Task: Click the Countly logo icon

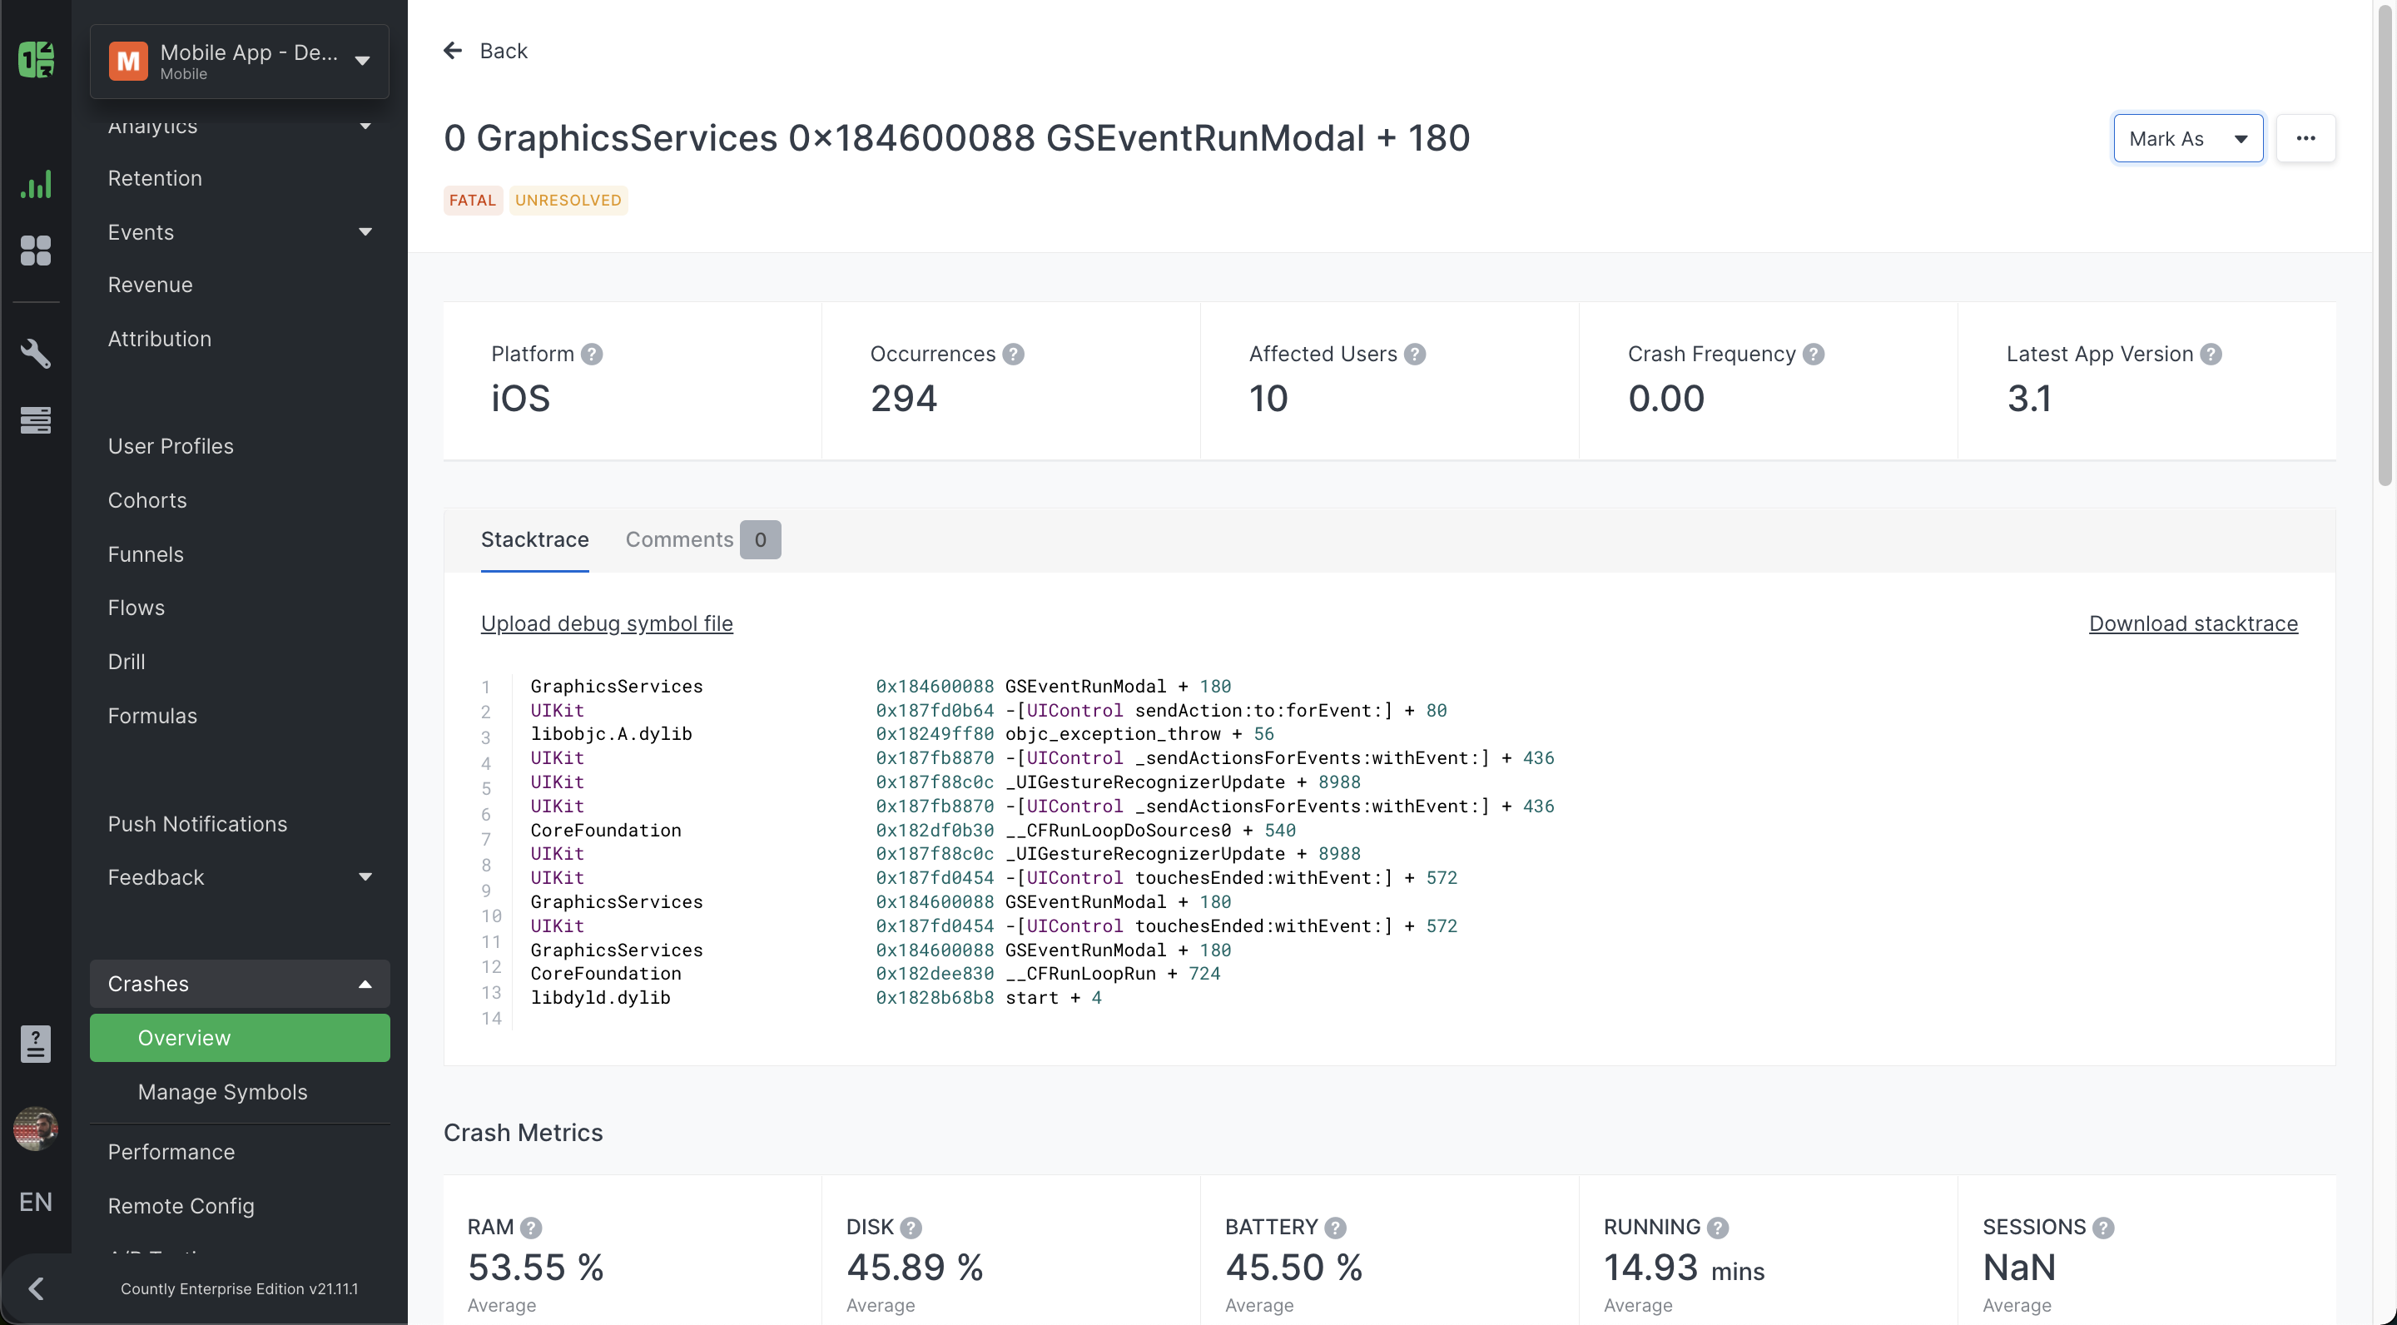Action: click(37, 60)
